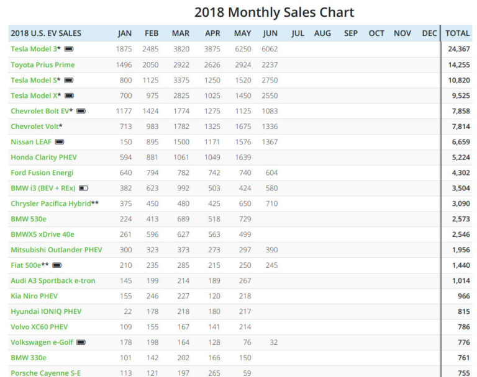Select Chrysler Pacifica Hybrid June value 710
Screen dimensions: 477x377
pos(271,203)
